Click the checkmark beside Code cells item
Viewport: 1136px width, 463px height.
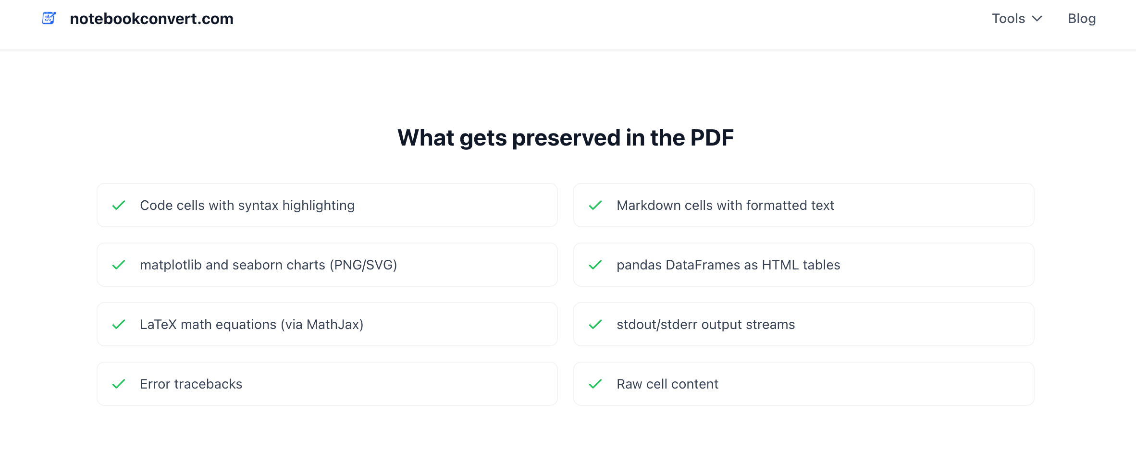119,206
